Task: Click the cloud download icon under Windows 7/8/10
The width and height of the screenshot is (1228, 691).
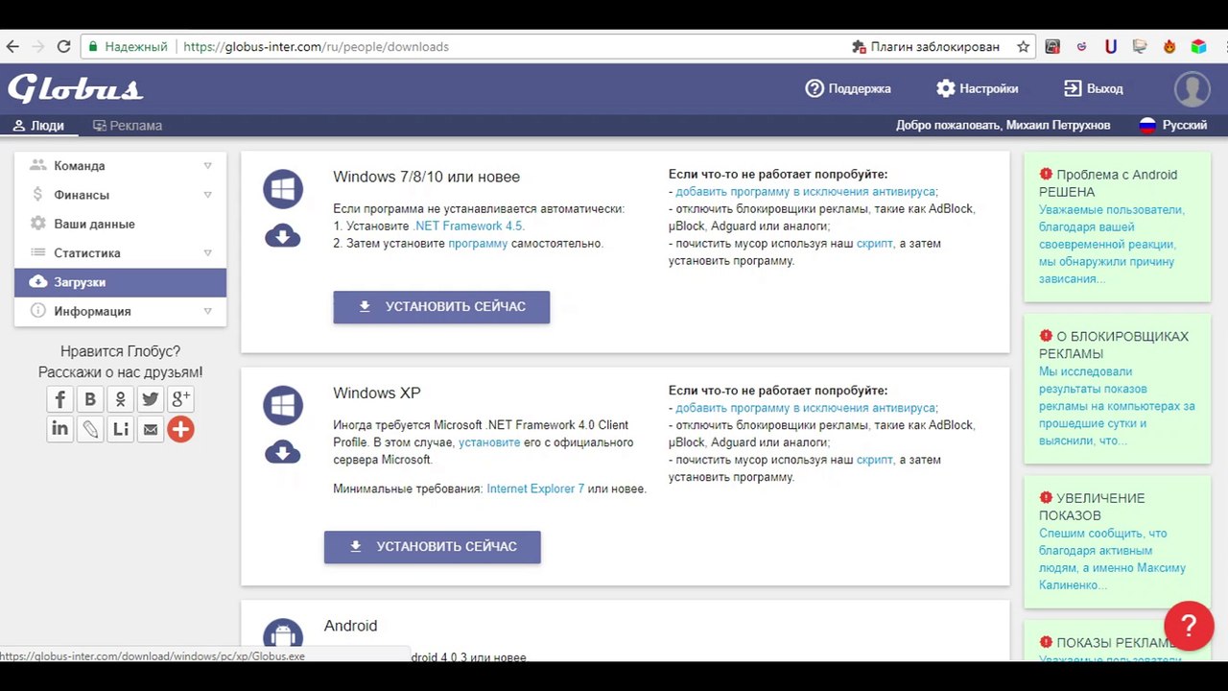Action: coord(283,235)
